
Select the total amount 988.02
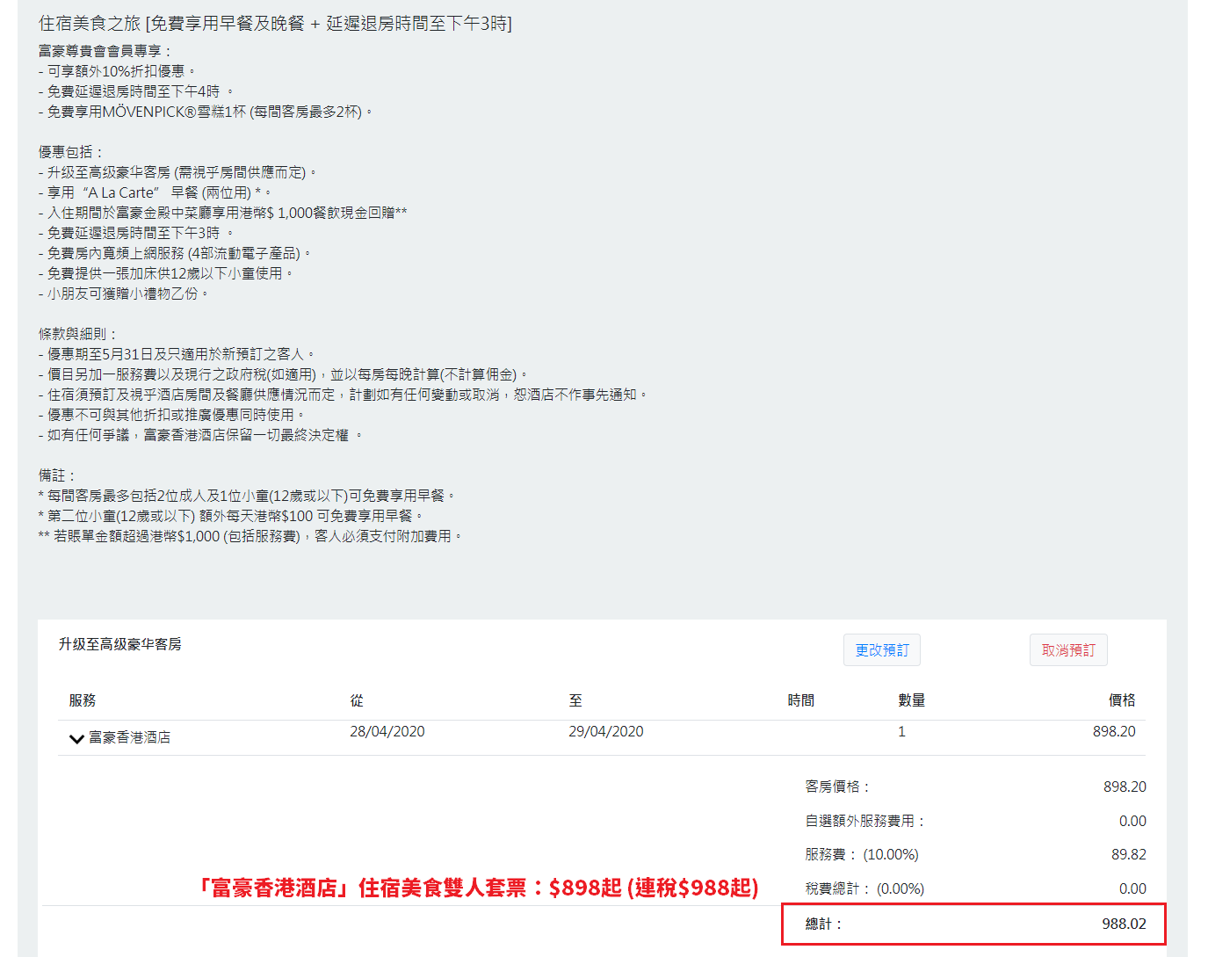click(1125, 924)
